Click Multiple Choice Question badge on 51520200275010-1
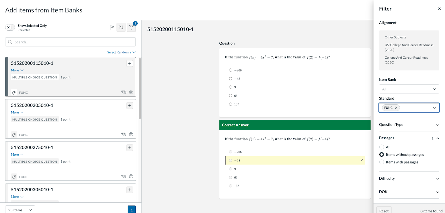Image resolution: width=445 pixels, height=213 pixels. click(x=35, y=161)
